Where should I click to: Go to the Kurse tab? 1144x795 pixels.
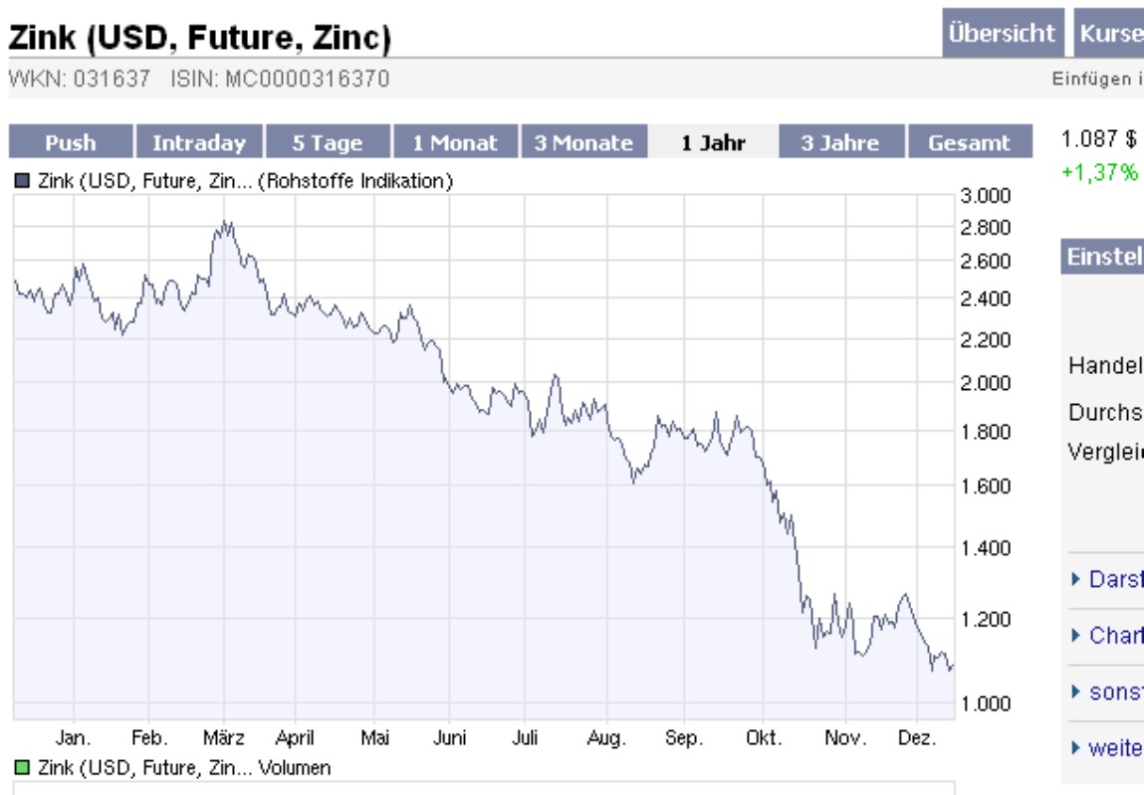[x=1108, y=33]
